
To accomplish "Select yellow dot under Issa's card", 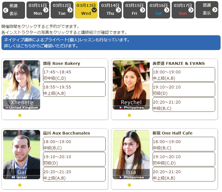I will [x=129, y=185].
